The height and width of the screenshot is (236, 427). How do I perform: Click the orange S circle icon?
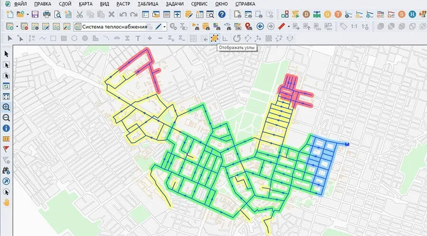point(402,14)
